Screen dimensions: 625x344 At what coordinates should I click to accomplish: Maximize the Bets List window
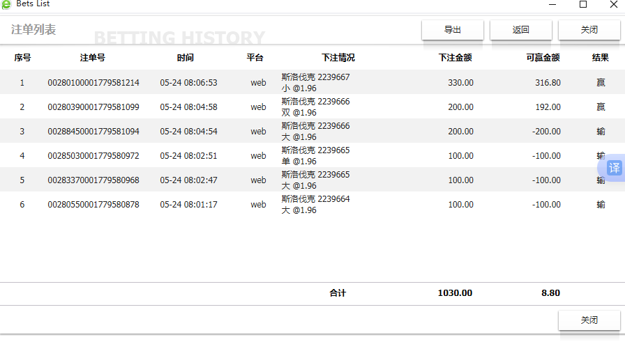point(583,4)
